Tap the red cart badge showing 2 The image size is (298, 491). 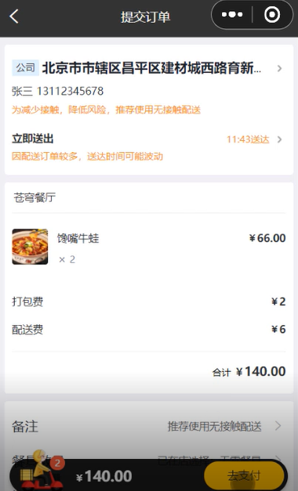point(57,463)
